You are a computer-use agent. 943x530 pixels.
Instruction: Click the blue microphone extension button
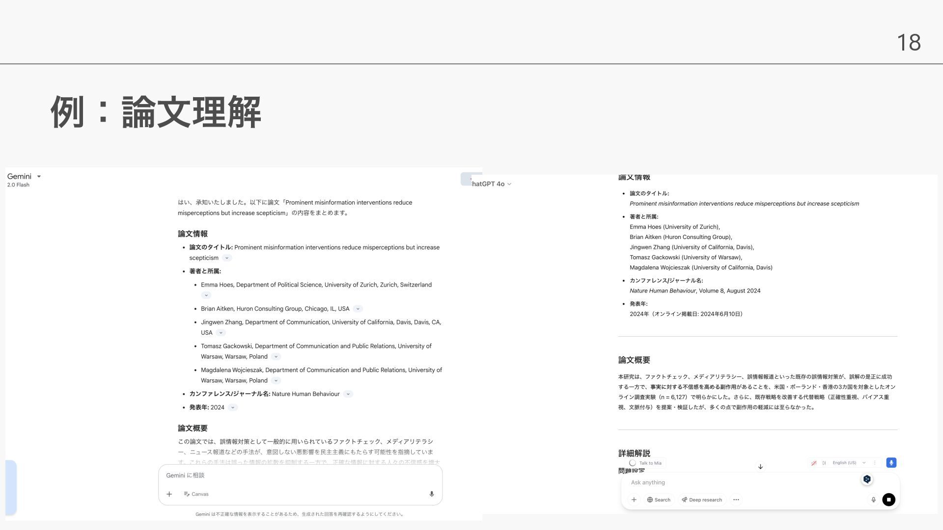click(x=891, y=463)
